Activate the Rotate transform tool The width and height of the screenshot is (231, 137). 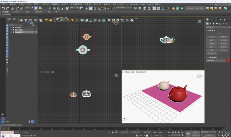pyautogui.click(x=58, y=8)
